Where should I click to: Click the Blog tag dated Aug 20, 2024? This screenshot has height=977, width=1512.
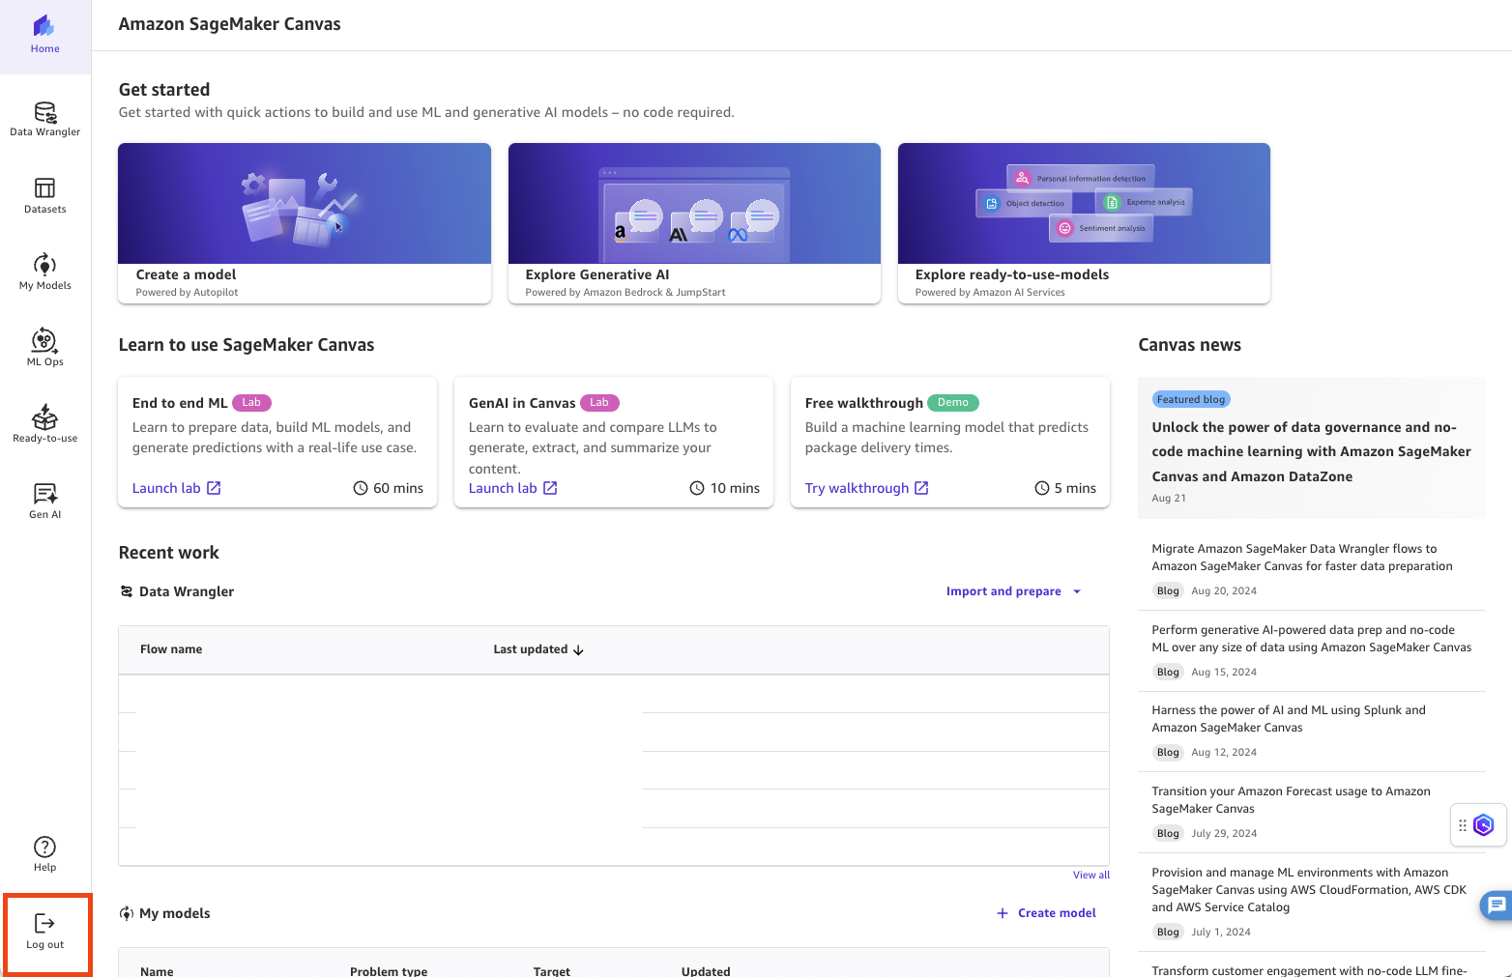pos(1168,591)
